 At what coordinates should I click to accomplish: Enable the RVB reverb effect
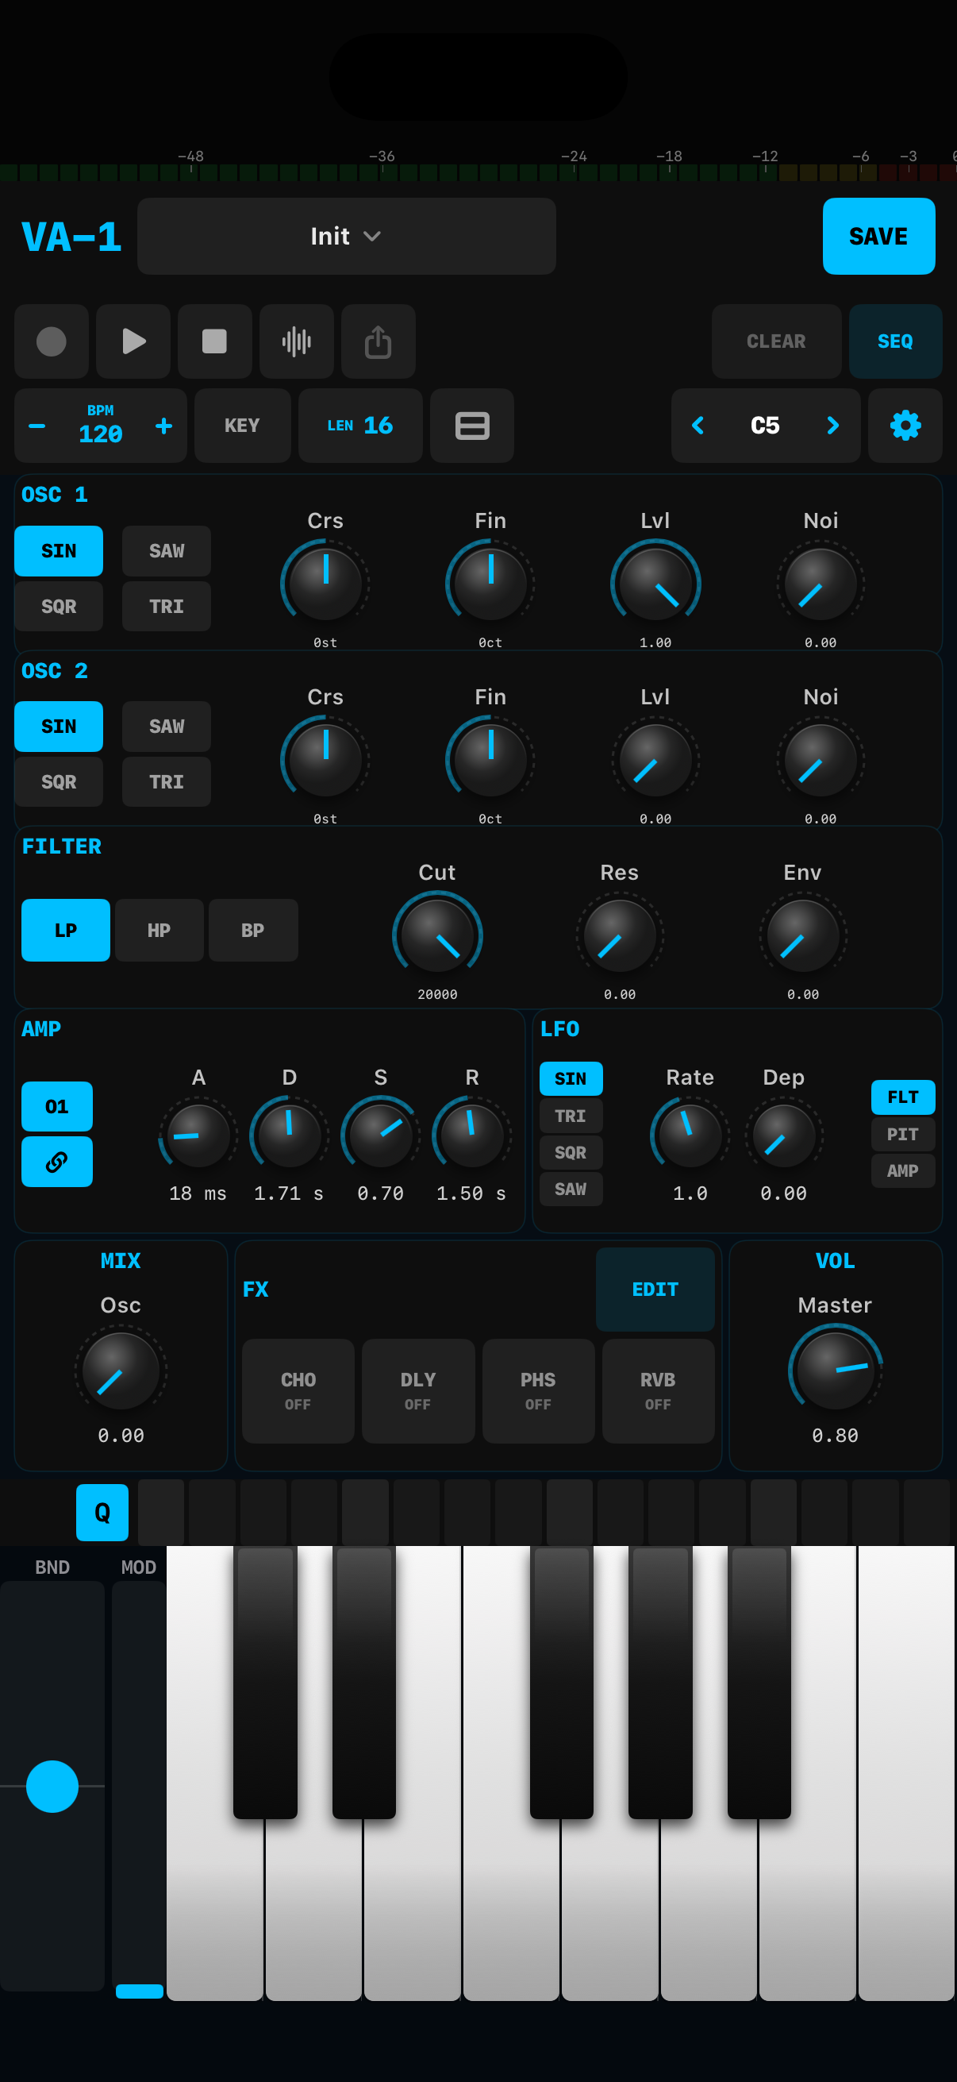[658, 1390]
